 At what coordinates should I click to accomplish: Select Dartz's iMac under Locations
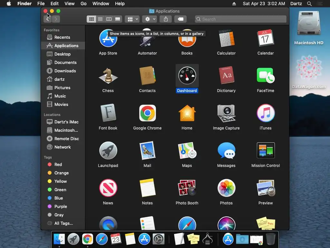pyautogui.click(x=63, y=122)
